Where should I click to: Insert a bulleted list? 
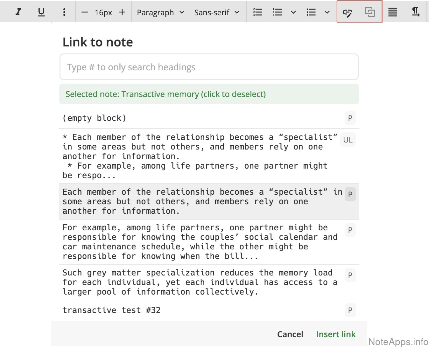point(311,12)
